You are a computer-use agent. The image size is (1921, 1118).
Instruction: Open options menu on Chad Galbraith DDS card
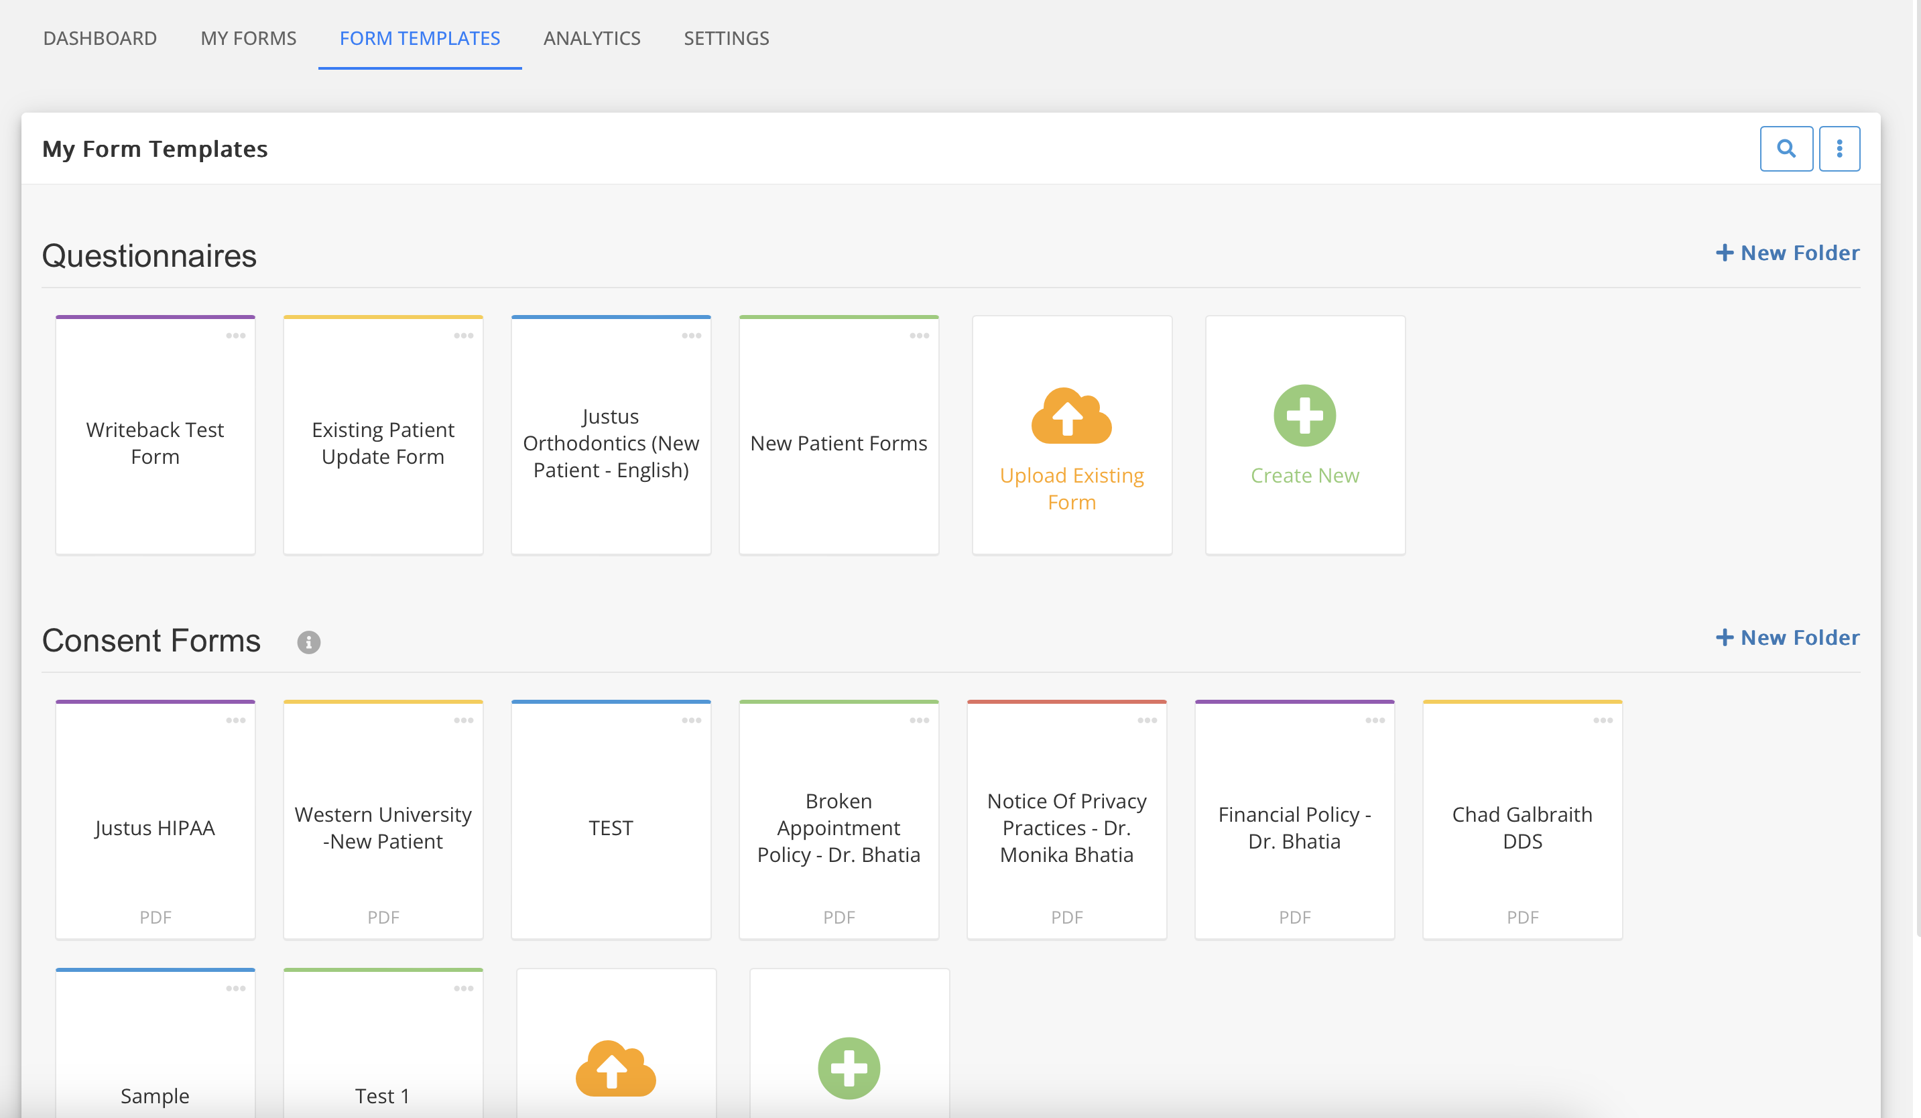pyautogui.click(x=1604, y=719)
